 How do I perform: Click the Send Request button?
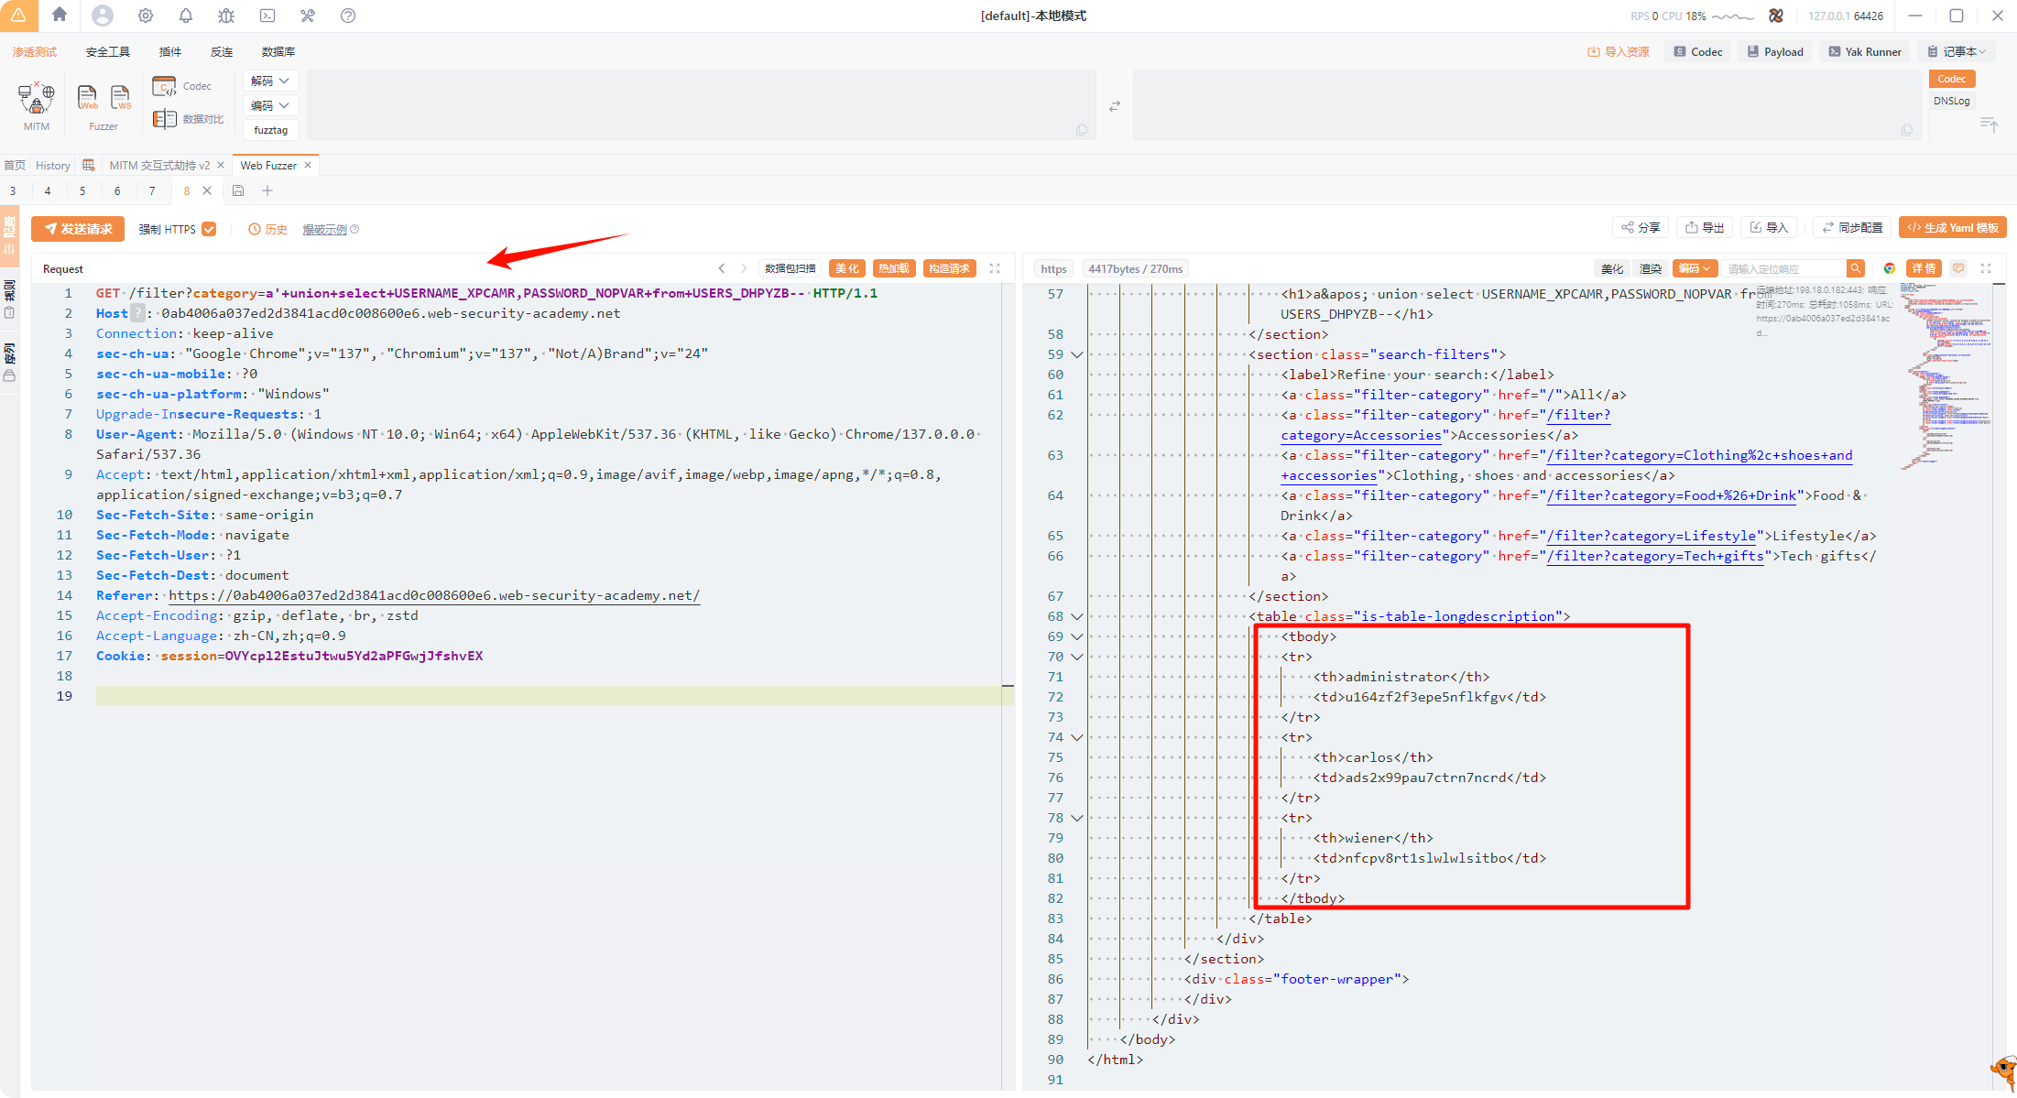pos(78,229)
